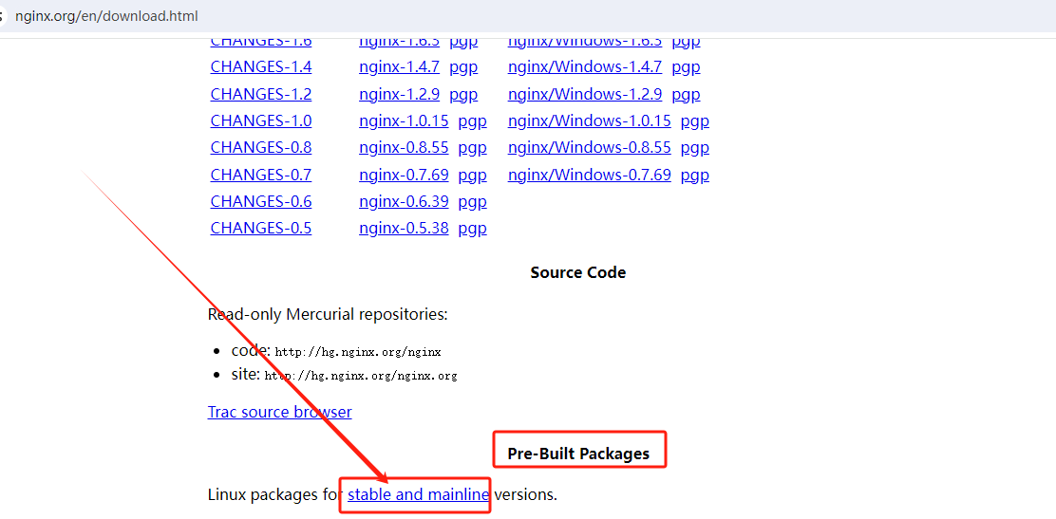Click pgp link beside nginx-0.5.38
The height and width of the screenshot is (519, 1056).
(472, 229)
